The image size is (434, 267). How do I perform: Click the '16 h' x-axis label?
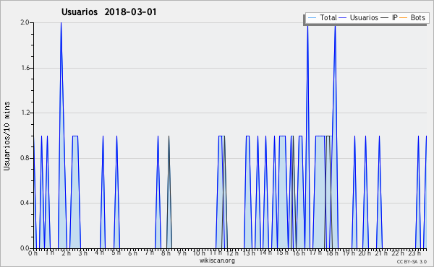299,253
